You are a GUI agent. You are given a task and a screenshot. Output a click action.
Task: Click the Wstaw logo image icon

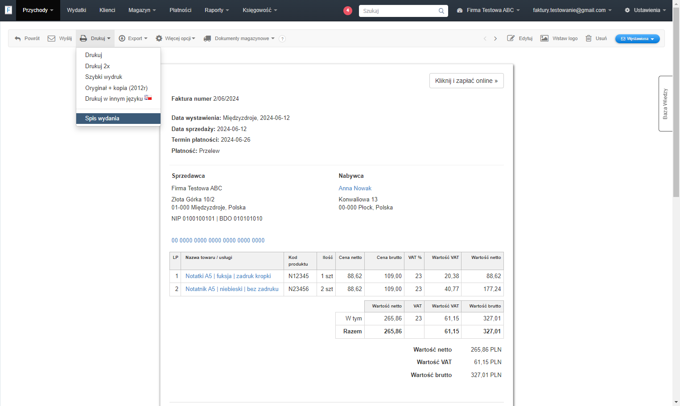544,38
